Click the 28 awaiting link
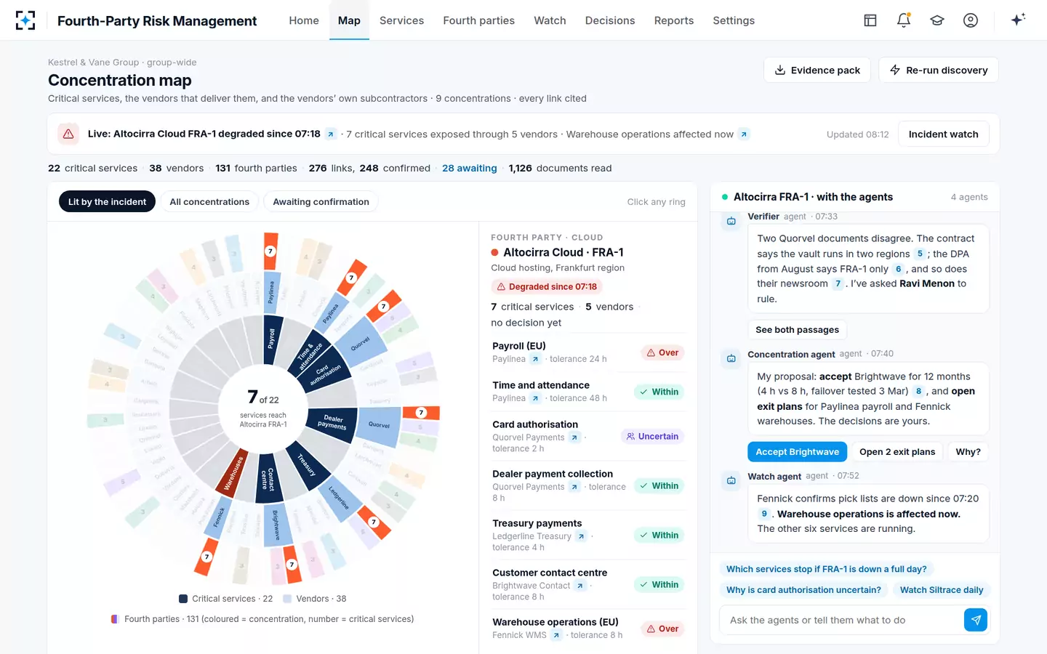 (x=469, y=168)
